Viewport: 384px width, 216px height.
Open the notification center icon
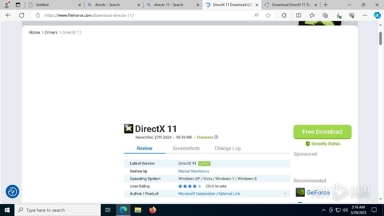pos(374,210)
